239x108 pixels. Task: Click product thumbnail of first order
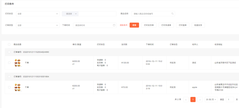pyautogui.click(x=18, y=63)
